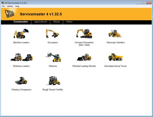
Task: Click the Rough Terrain Forklifts label
Action: (53, 90)
